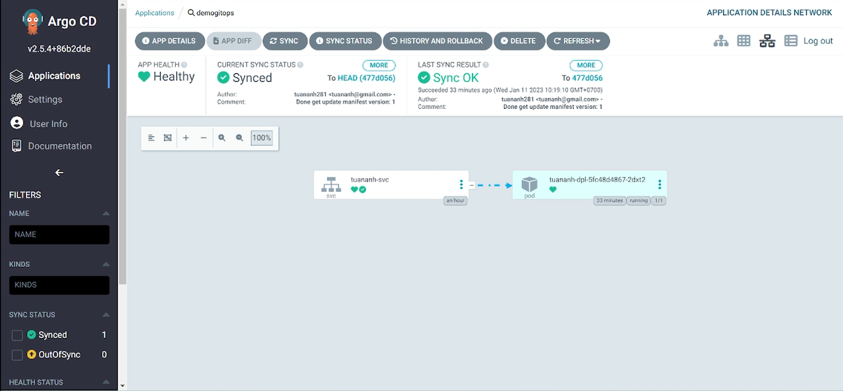Click the LAST SYNC RESULT help icon
The image size is (843, 391).
[x=486, y=65]
